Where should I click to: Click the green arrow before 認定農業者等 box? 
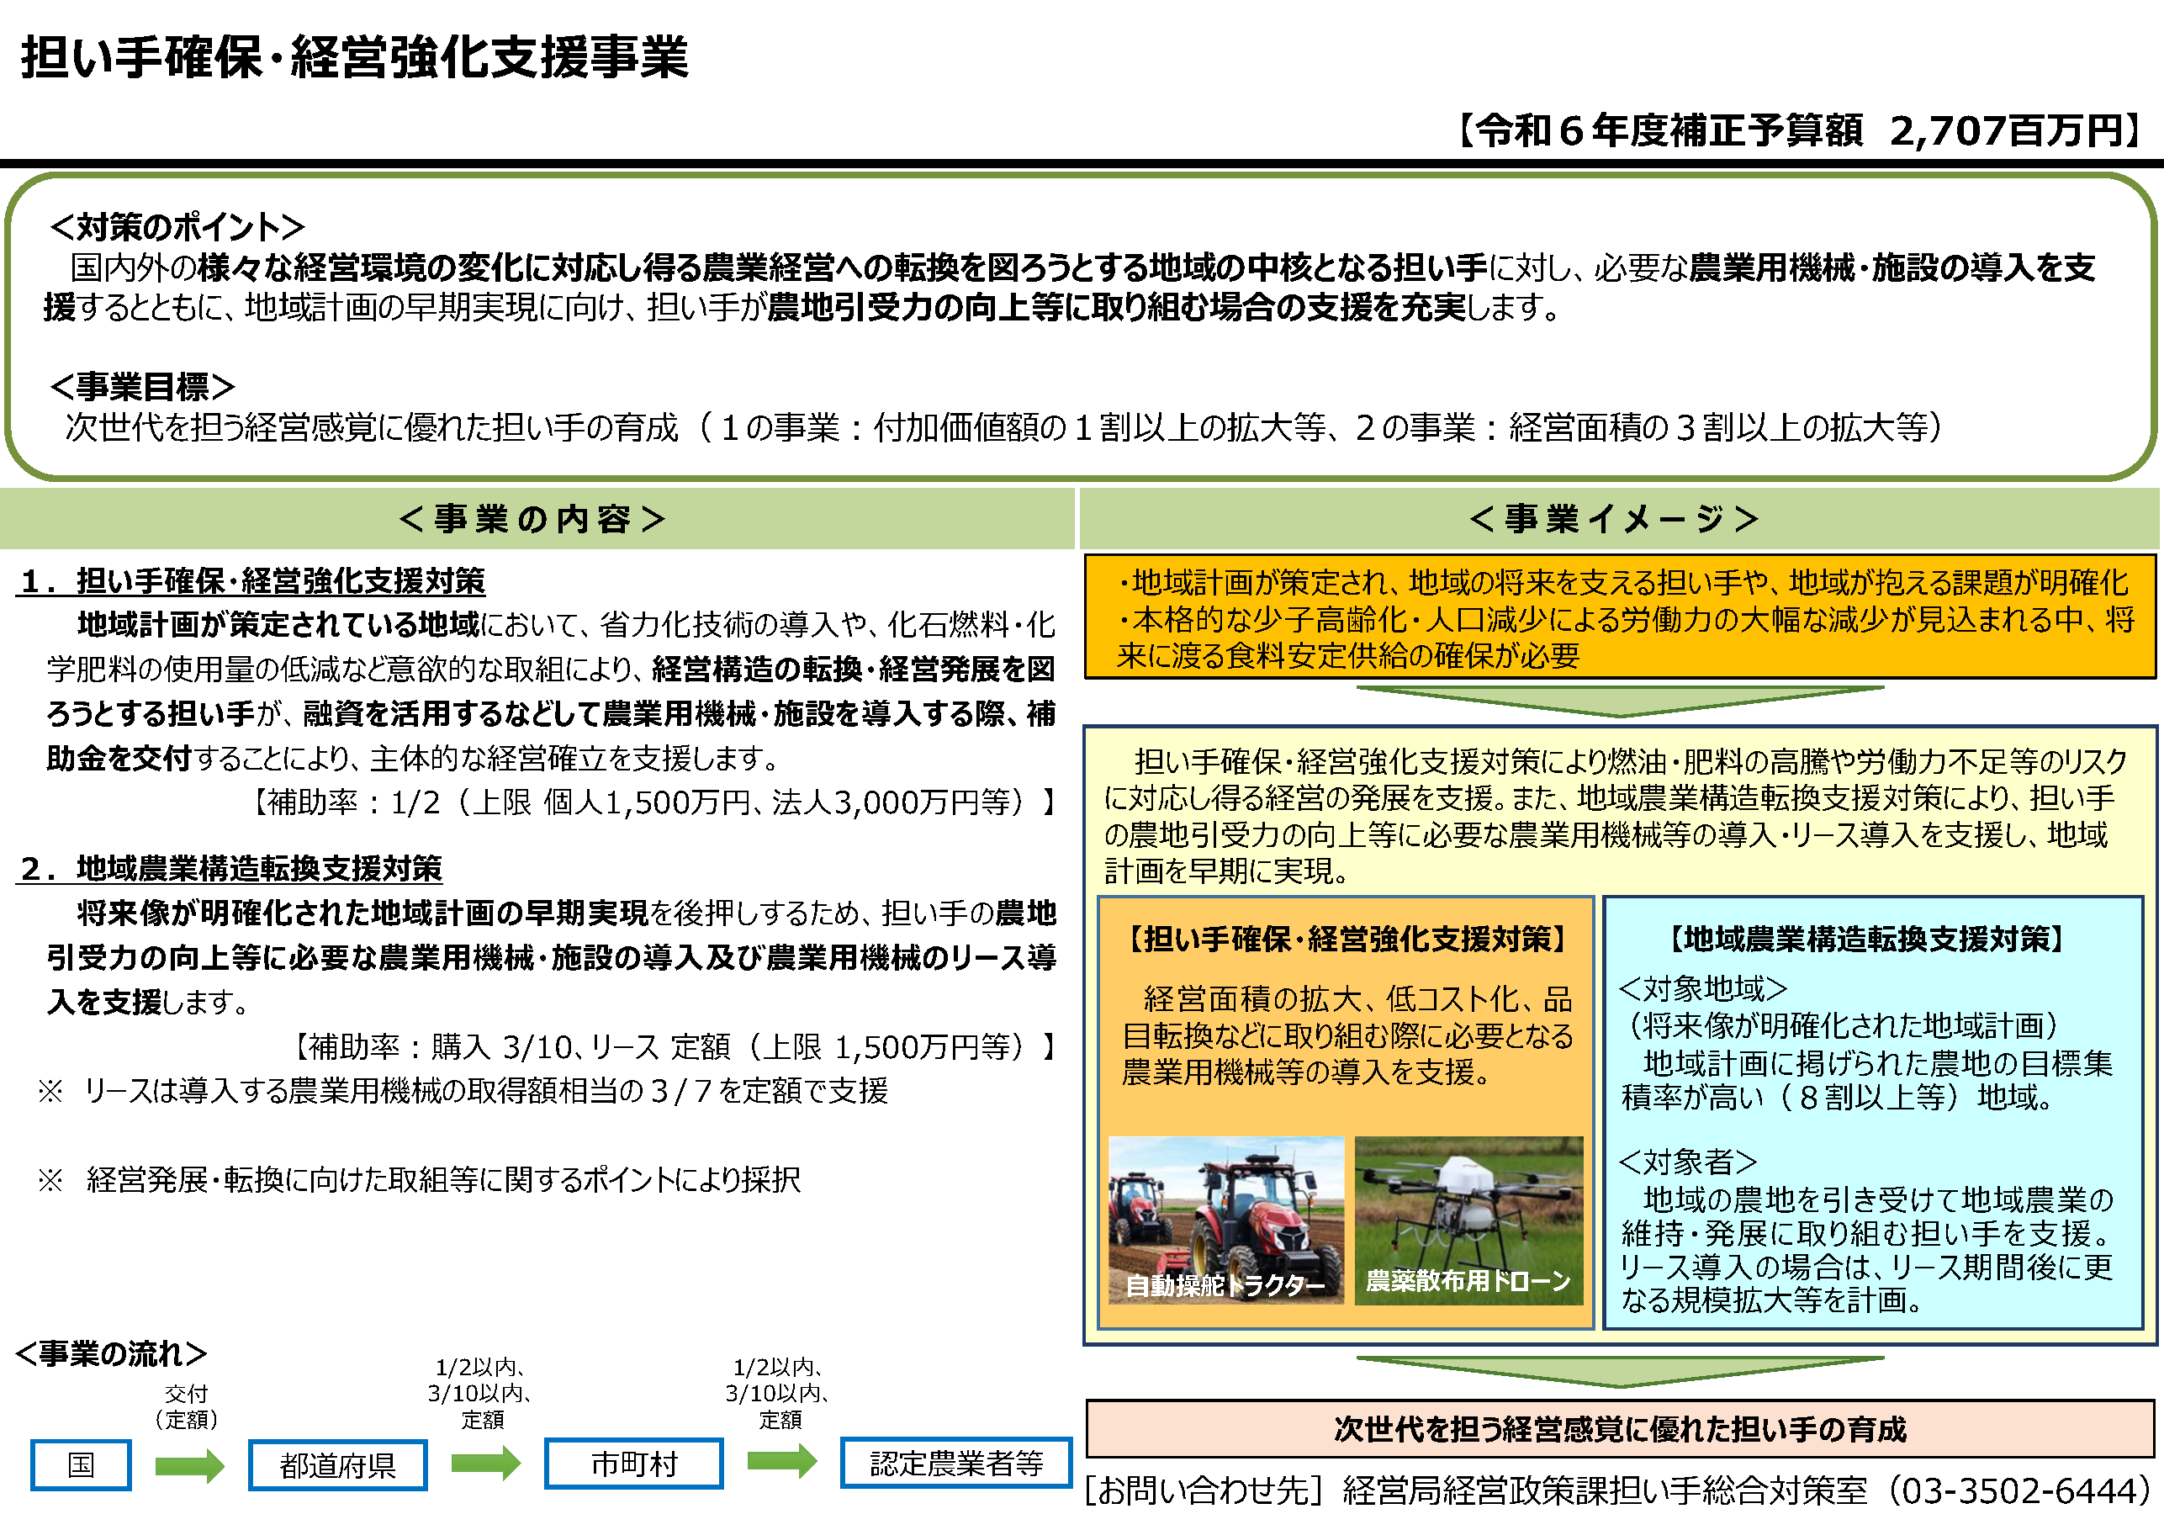pos(781,1461)
